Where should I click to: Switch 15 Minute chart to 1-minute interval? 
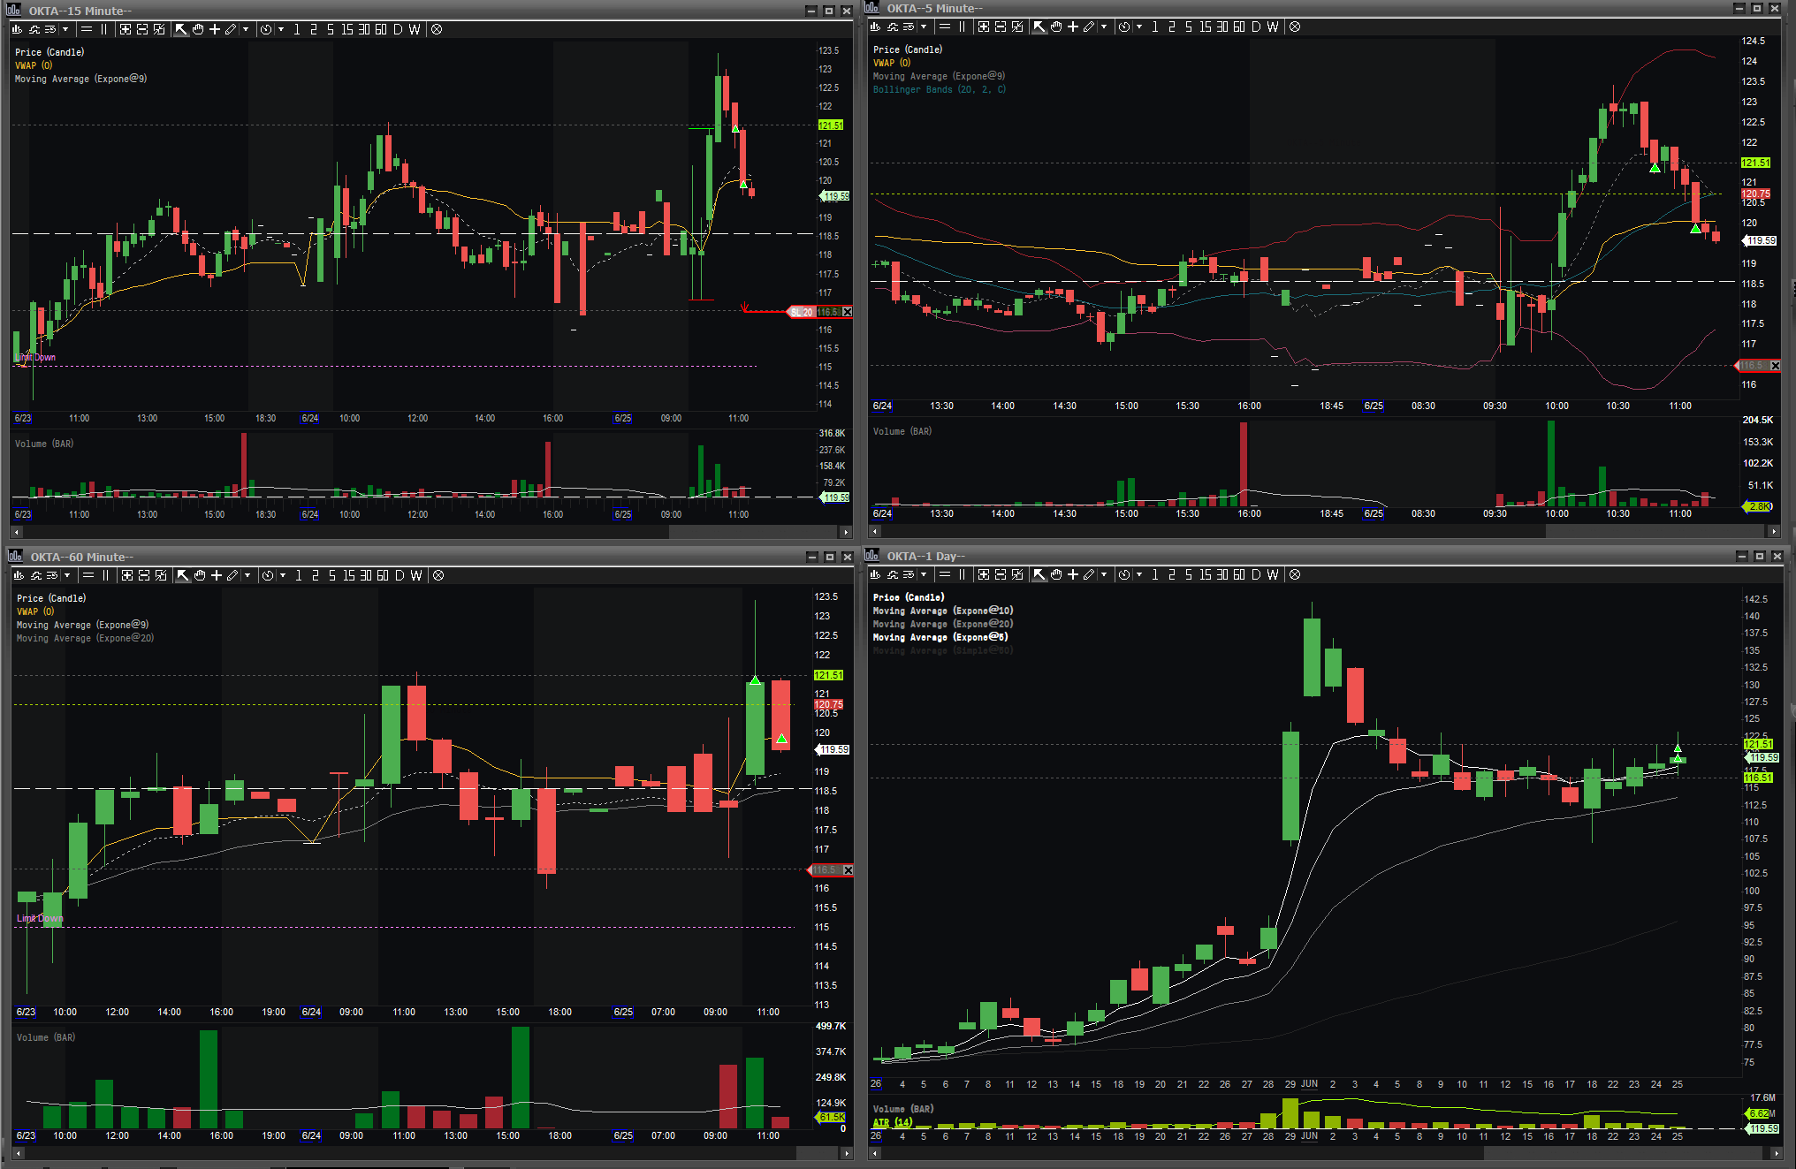(x=297, y=29)
